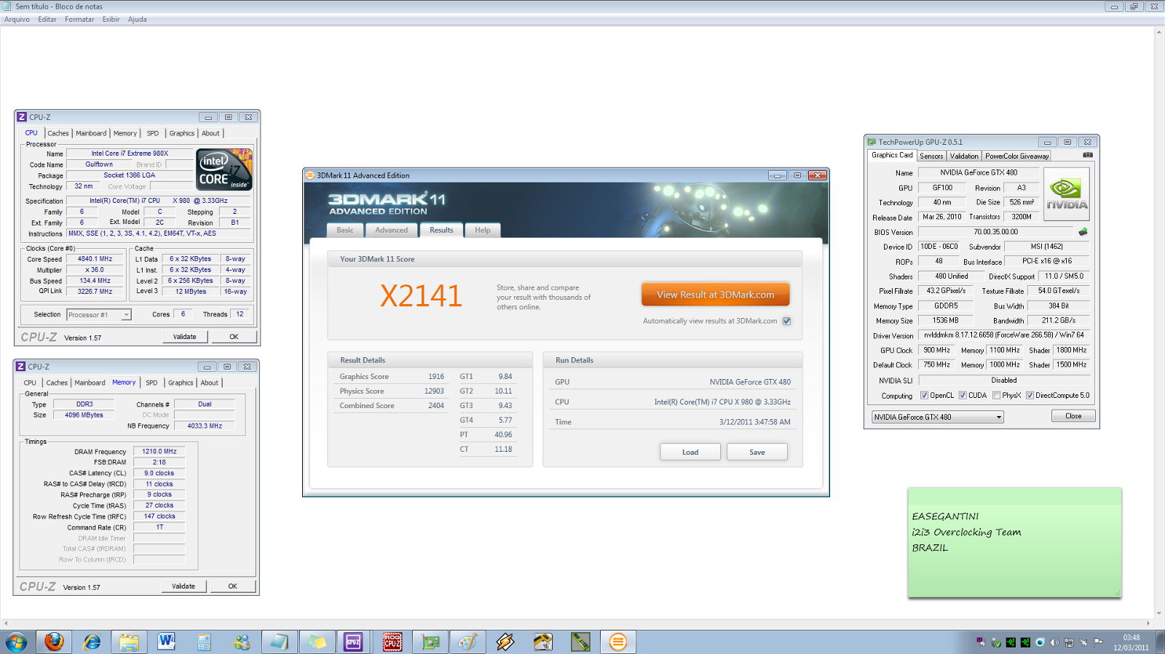Click Save button in Run Details

coord(757,452)
